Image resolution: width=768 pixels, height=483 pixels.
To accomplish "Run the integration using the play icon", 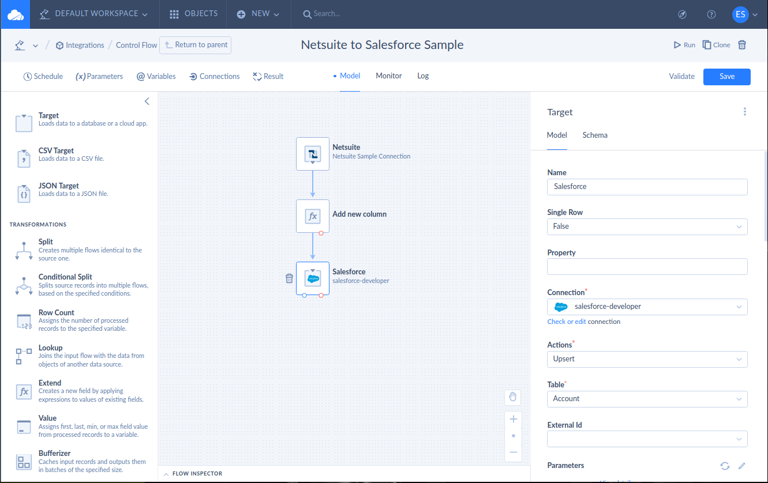I will click(x=685, y=45).
